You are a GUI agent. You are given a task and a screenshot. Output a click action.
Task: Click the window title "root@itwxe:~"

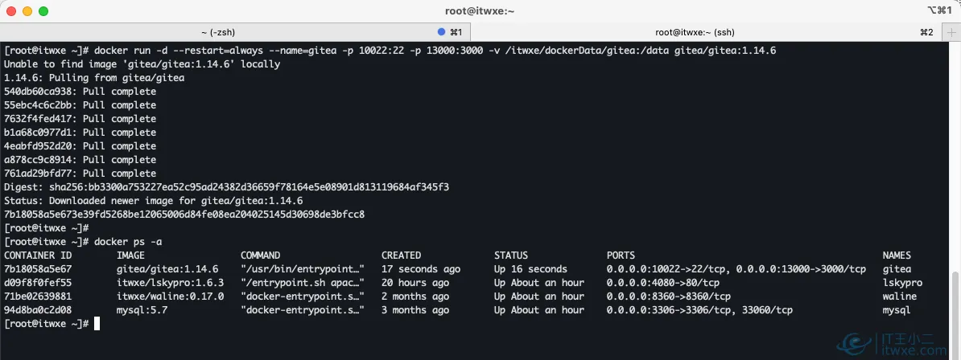(480, 10)
